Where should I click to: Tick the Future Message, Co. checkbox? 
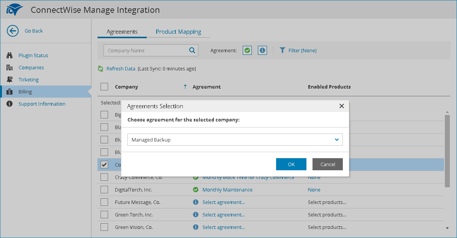click(104, 202)
